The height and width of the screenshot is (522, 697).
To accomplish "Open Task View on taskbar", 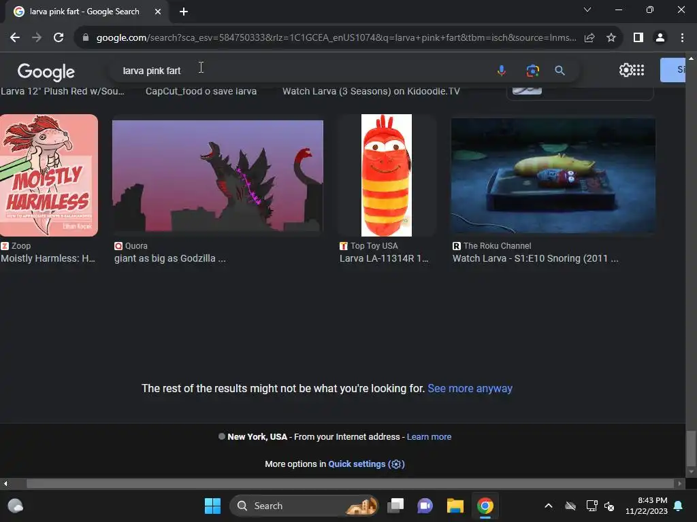I will point(395,506).
